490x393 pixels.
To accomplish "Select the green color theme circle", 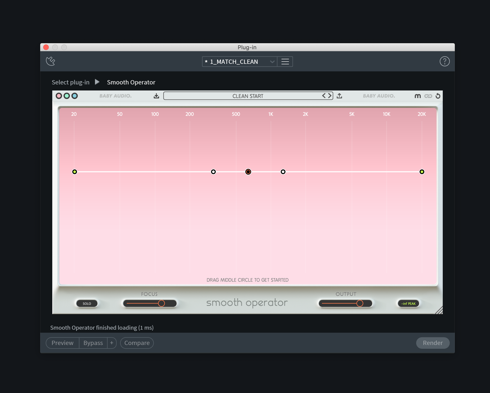I will [67, 96].
